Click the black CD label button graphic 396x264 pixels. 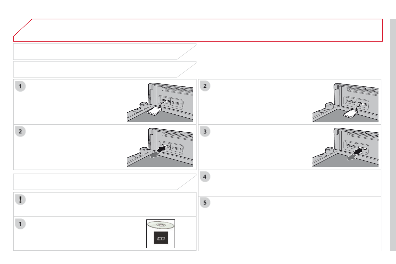(161, 238)
